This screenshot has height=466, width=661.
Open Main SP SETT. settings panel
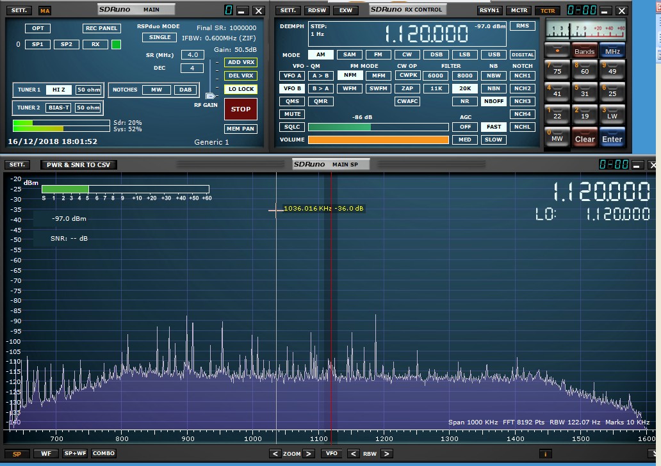(x=17, y=165)
